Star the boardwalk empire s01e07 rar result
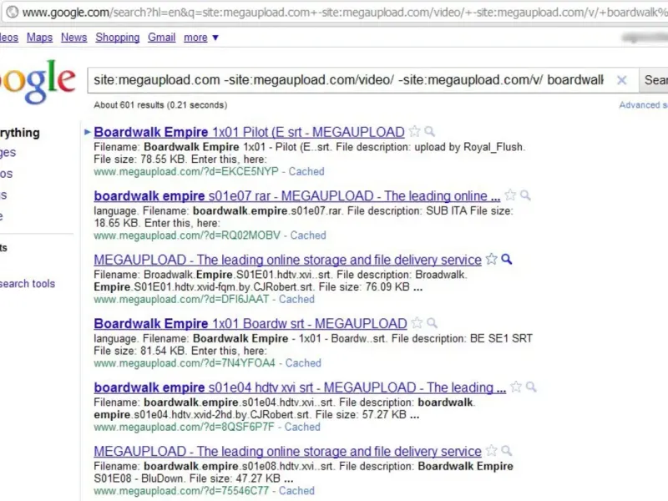 510,195
